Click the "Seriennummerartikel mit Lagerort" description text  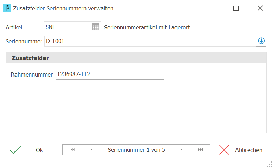point(147,27)
